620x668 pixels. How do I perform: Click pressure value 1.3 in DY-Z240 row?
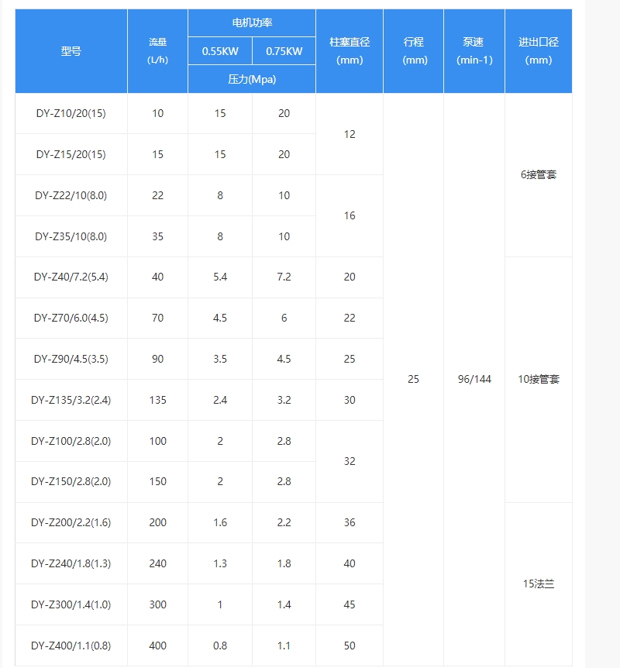220,563
